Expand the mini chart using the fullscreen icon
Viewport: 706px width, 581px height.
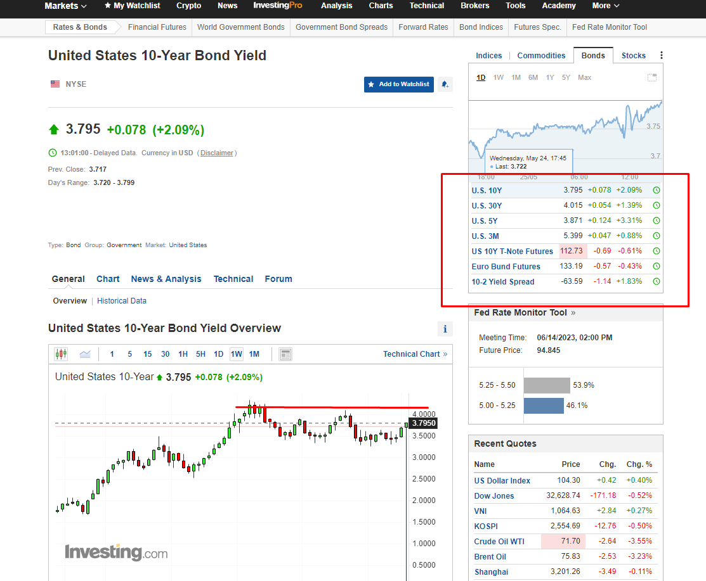coord(651,77)
